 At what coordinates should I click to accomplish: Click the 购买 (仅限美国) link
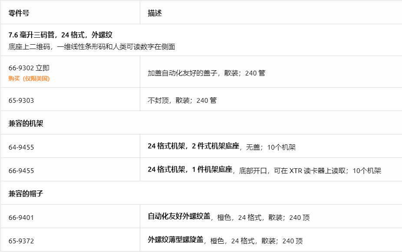29,79
